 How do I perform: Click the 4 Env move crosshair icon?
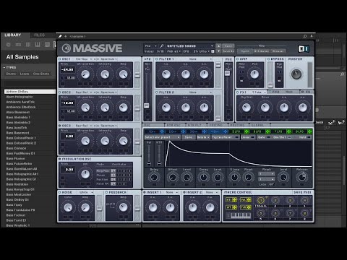pos(226,131)
